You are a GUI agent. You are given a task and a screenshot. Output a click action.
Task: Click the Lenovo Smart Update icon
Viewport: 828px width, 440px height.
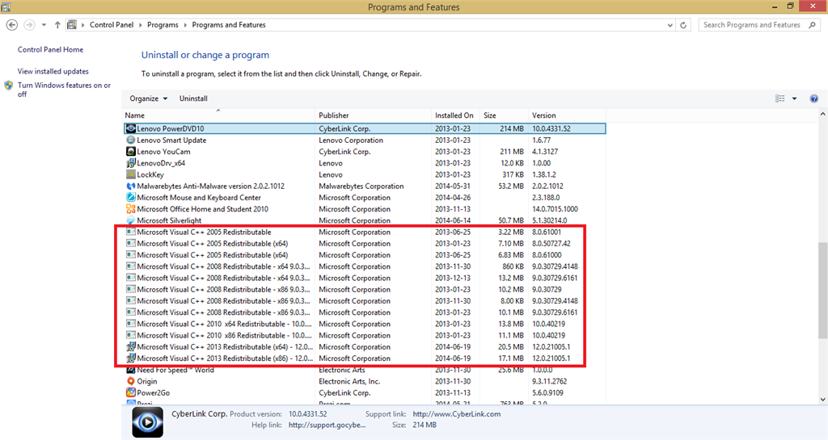pyautogui.click(x=130, y=140)
